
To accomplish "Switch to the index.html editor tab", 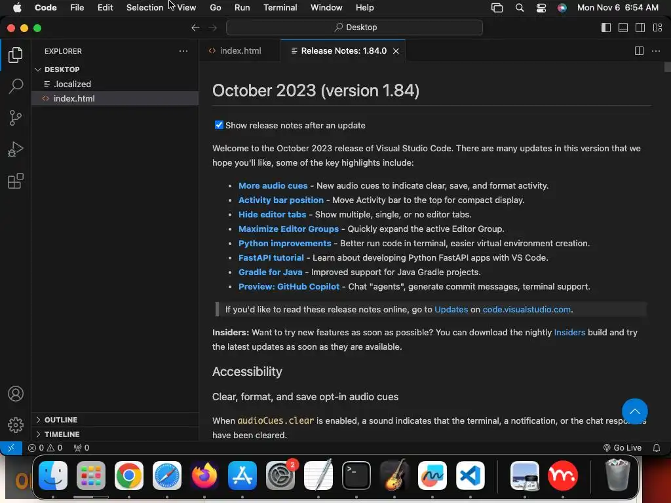I will [240, 51].
